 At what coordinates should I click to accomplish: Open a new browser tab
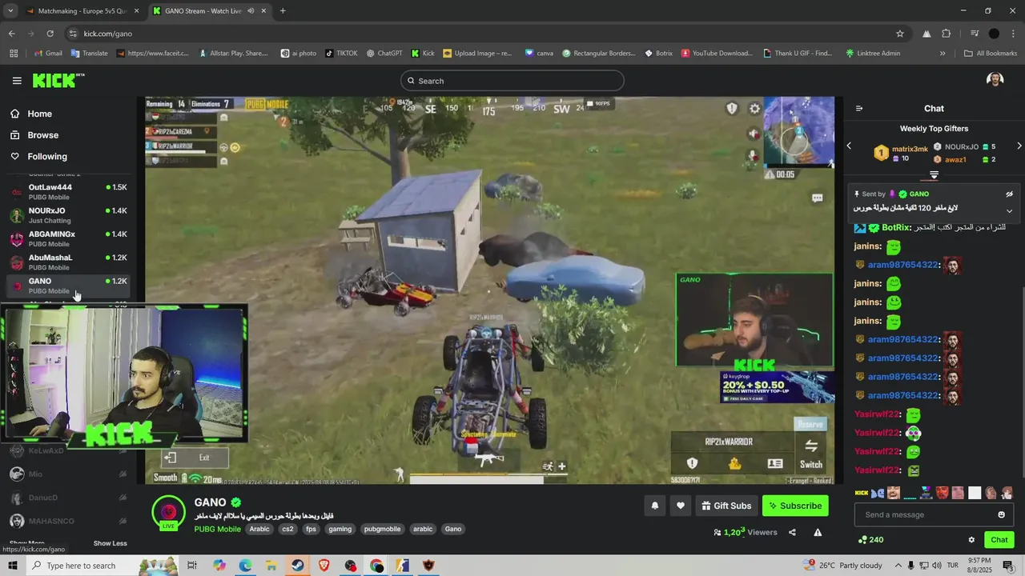tap(283, 11)
